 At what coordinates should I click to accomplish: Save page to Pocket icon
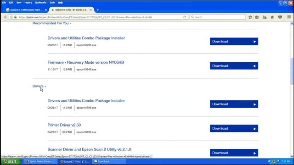click(280, 17)
